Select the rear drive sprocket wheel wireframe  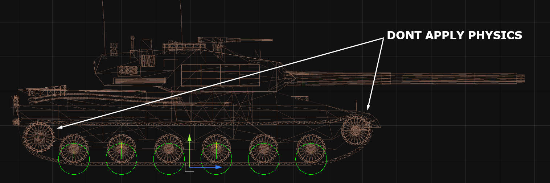point(39,137)
